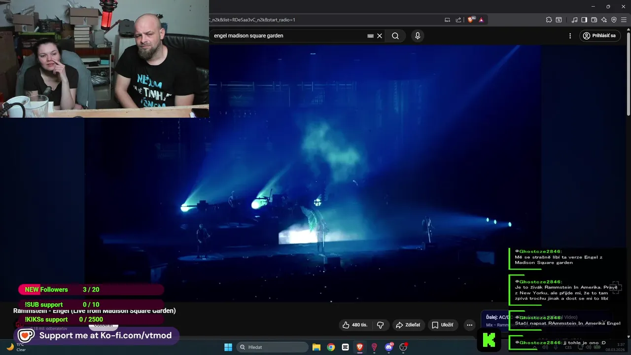Click the page vertical scrollbar thumb

coord(628,74)
